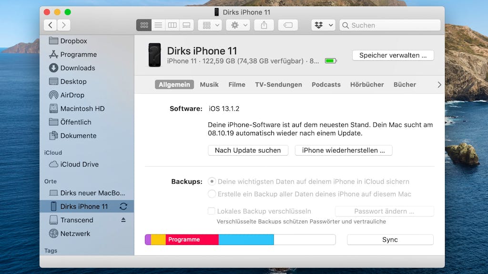The height and width of the screenshot is (274, 488).
Task: Switch to gallery view
Action: [186, 25]
